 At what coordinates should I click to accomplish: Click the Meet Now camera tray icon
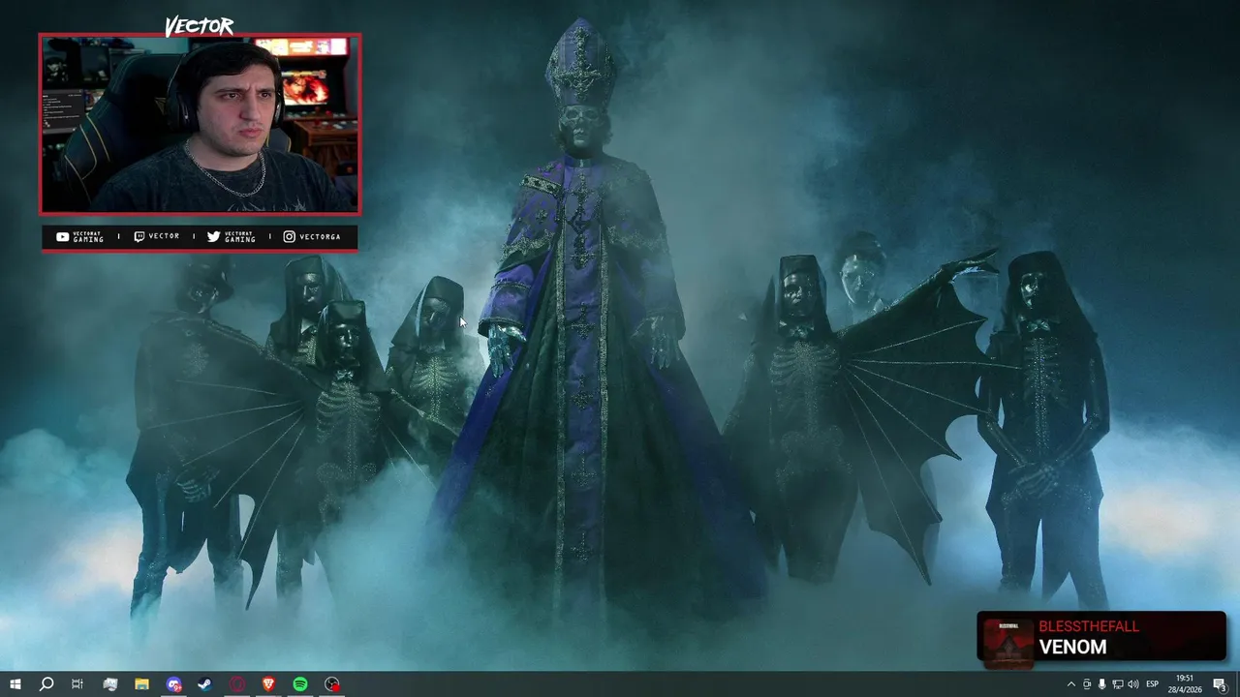1086,684
